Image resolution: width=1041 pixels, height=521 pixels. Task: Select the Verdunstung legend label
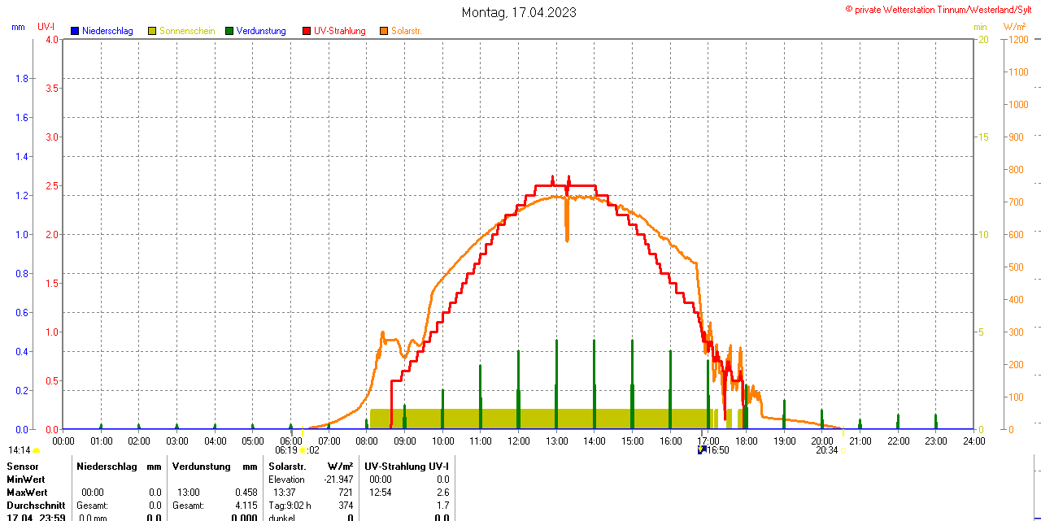pos(261,31)
